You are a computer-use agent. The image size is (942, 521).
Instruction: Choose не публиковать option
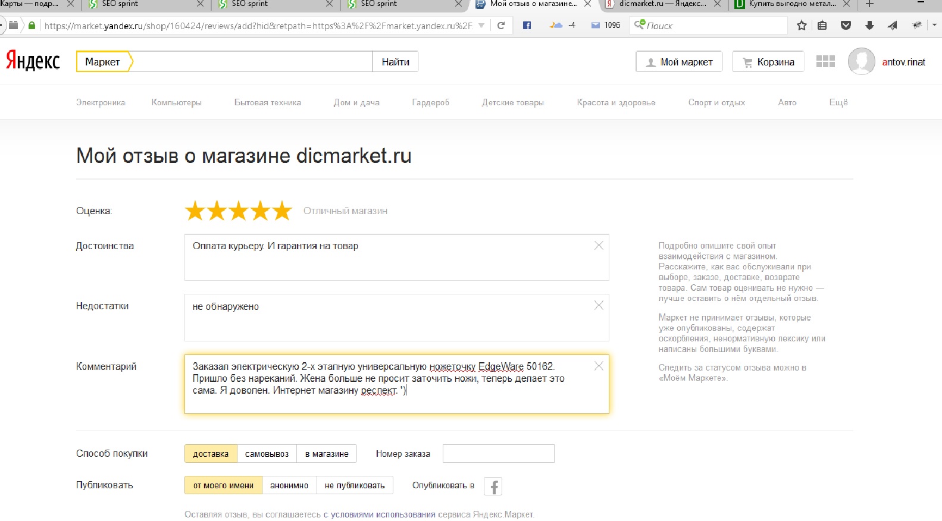pyautogui.click(x=355, y=485)
